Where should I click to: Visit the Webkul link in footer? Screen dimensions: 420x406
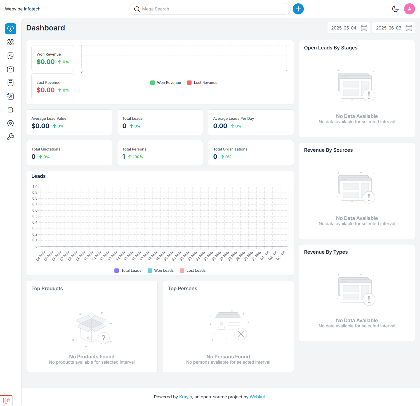pos(257,397)
